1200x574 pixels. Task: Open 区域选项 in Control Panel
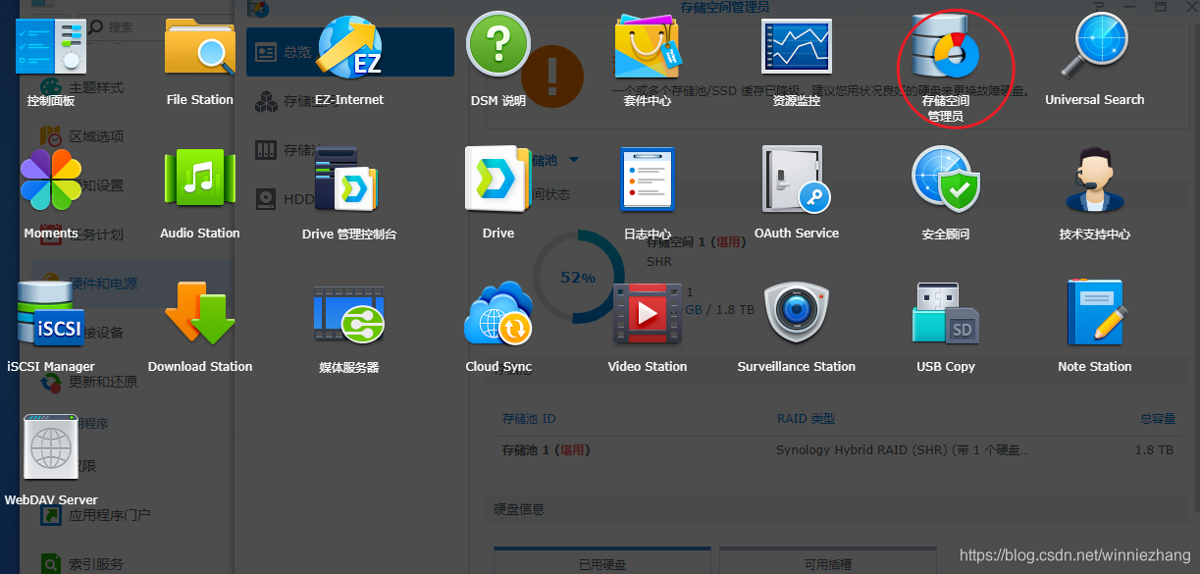tap(96, 136)
